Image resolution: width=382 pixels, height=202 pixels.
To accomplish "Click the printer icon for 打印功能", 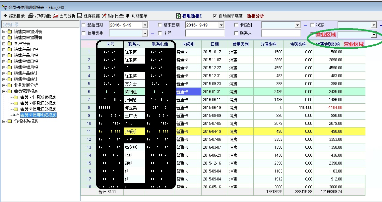I will click(31, 16).
